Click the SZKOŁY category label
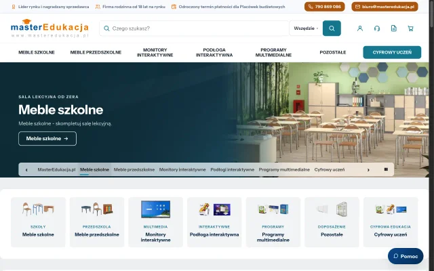Screen dimensions: 434x271 pos(38,227)
